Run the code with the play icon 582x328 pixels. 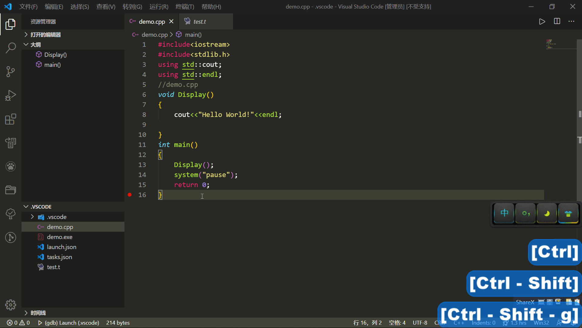[x=542, y=22]
